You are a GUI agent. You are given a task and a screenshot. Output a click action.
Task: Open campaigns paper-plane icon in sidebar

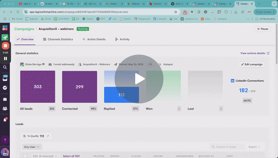click(x=5, y=37)
